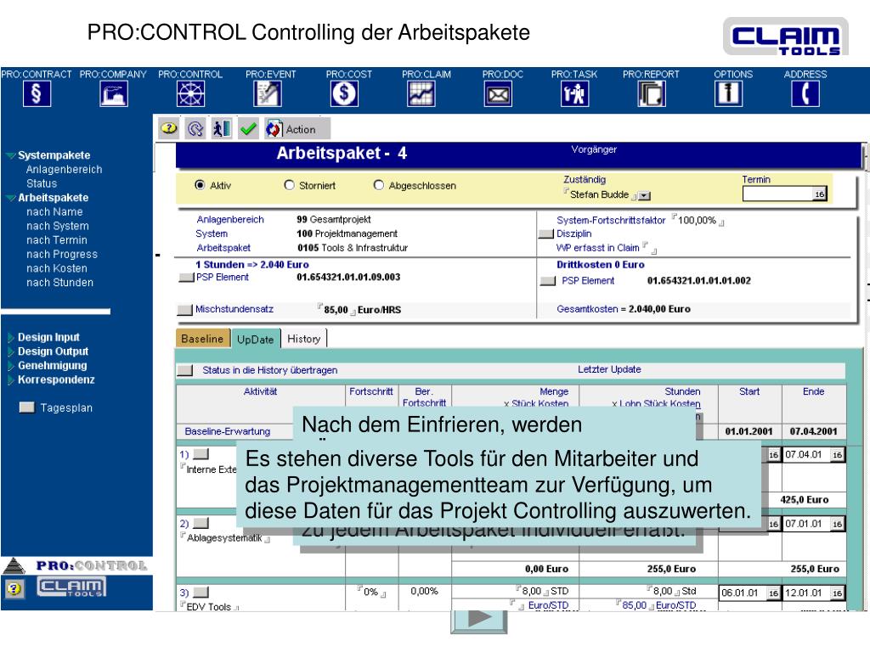Click the PSP Element button under Drittkosten
Screen dimensions: 870x652
(548, 281)
